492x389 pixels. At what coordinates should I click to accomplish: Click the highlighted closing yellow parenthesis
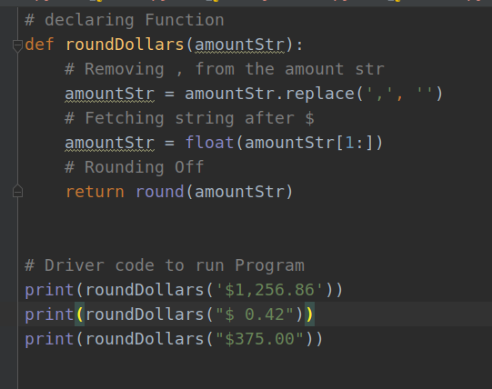pyautogui.click(x=309, y=314)
